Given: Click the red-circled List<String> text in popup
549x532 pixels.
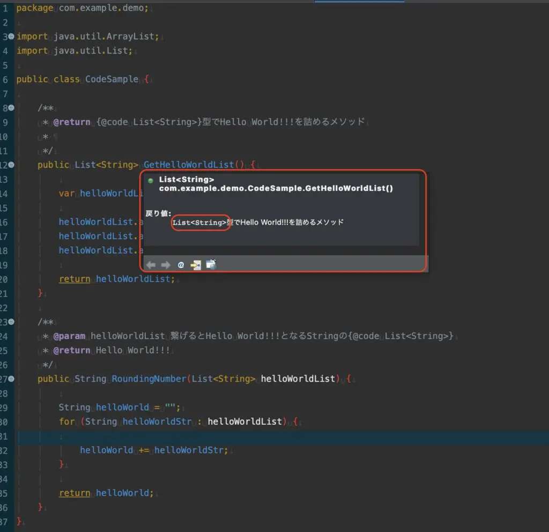Looking at the screenshot, I should 201,221.
